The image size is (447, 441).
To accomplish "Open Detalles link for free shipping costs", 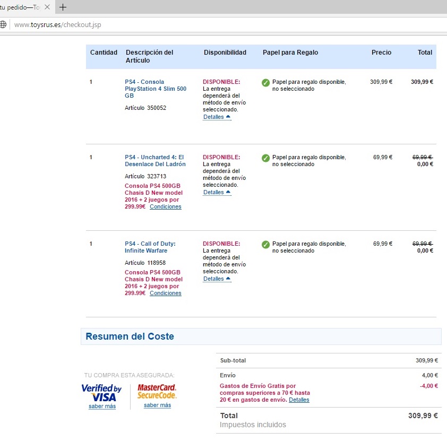I will pyautogui.click(x=299, y=400).
